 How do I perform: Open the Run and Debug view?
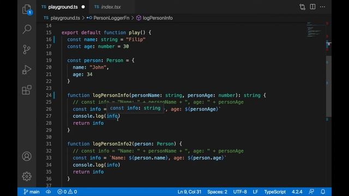(x=27, y=70)
